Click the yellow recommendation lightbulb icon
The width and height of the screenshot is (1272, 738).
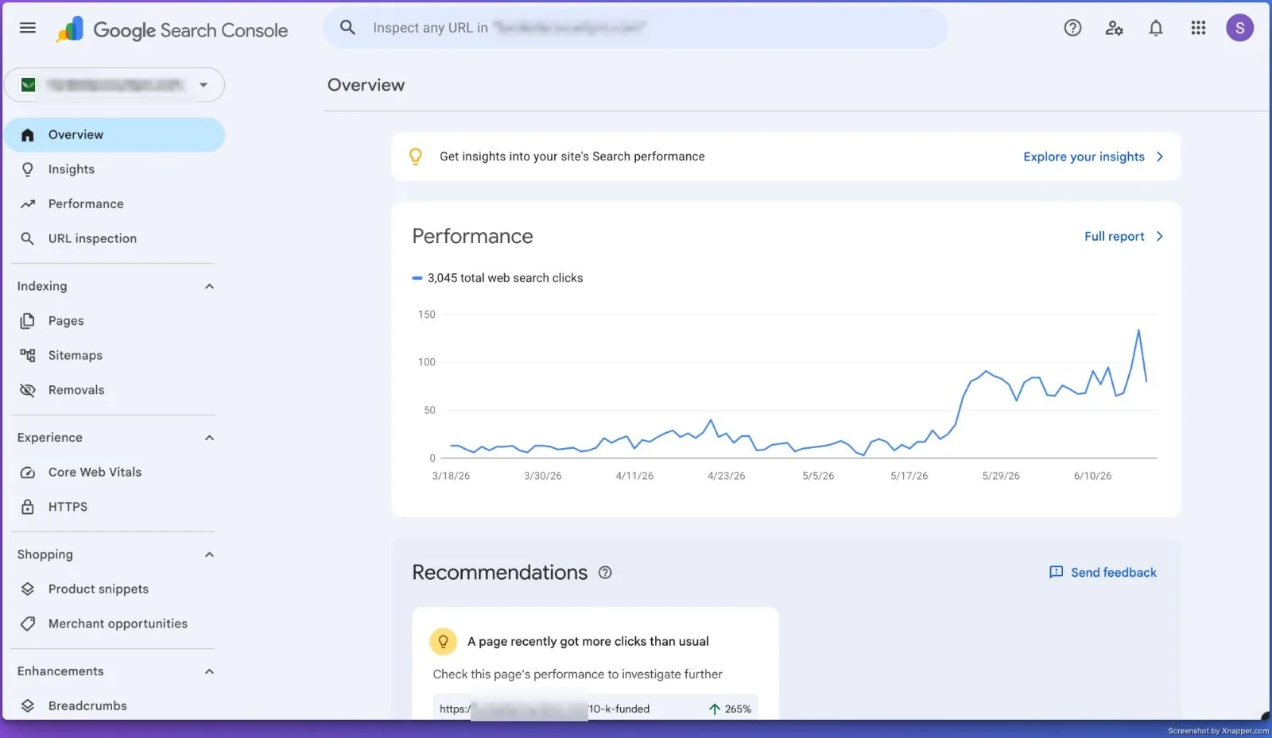click(x=443, y=641)
